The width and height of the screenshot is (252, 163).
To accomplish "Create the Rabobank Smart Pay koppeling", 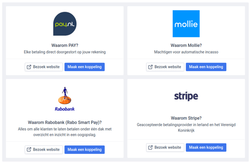I will click(85, 149).
